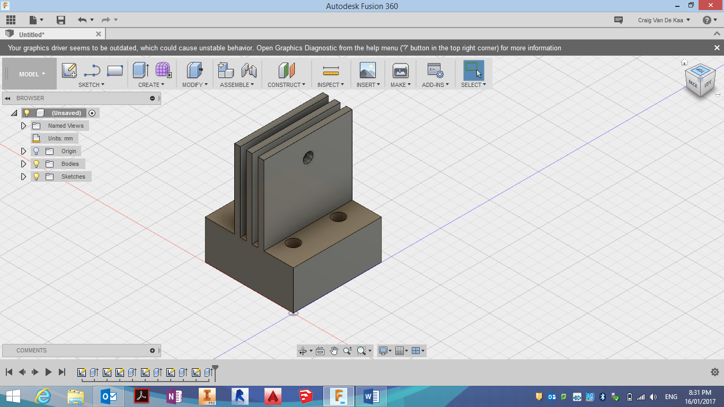Open the INSPECT menu
Image resolution: width=724 pixels, height=407 pixels.
331,85
